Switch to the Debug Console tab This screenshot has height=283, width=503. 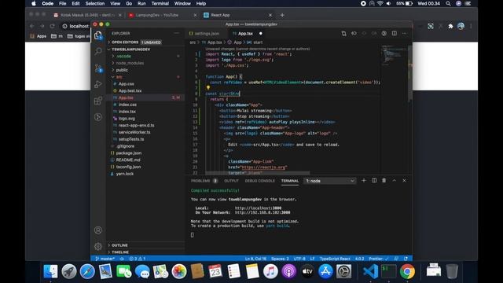260,181
